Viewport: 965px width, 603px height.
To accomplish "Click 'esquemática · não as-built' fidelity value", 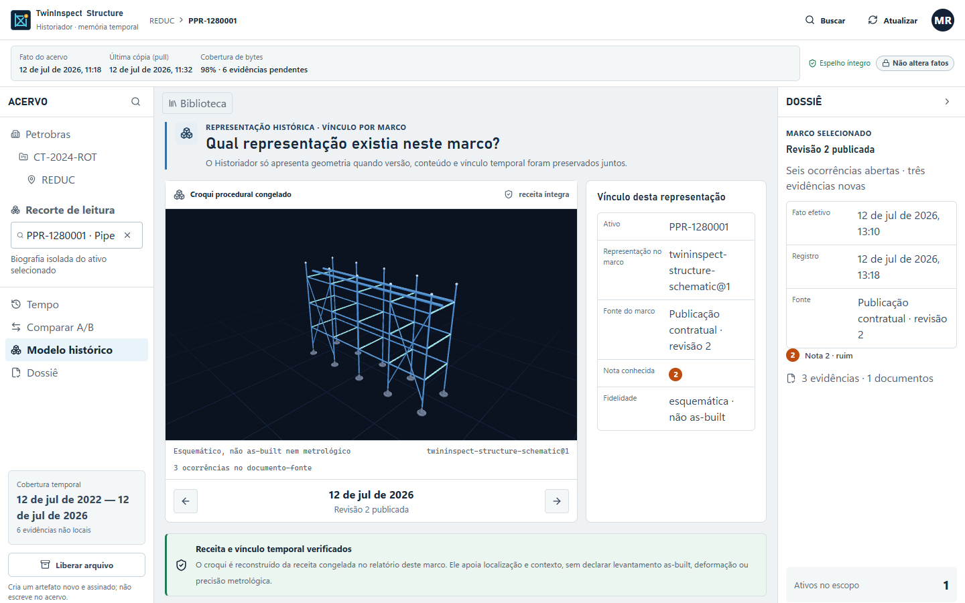I will [702, 409].
